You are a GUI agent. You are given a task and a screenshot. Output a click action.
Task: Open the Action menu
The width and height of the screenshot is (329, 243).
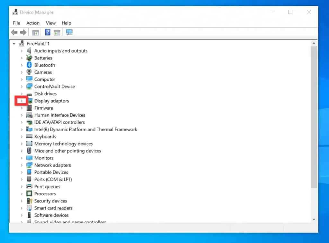[x=33, y=23]
